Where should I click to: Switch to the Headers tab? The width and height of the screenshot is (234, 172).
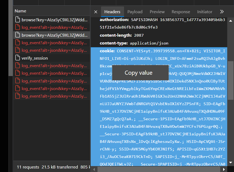click(112, 12)
